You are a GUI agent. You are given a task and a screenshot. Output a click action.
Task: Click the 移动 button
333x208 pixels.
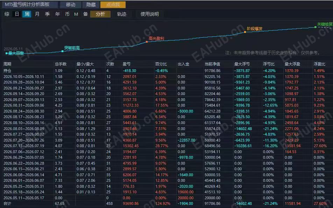[x=71, y=5]
